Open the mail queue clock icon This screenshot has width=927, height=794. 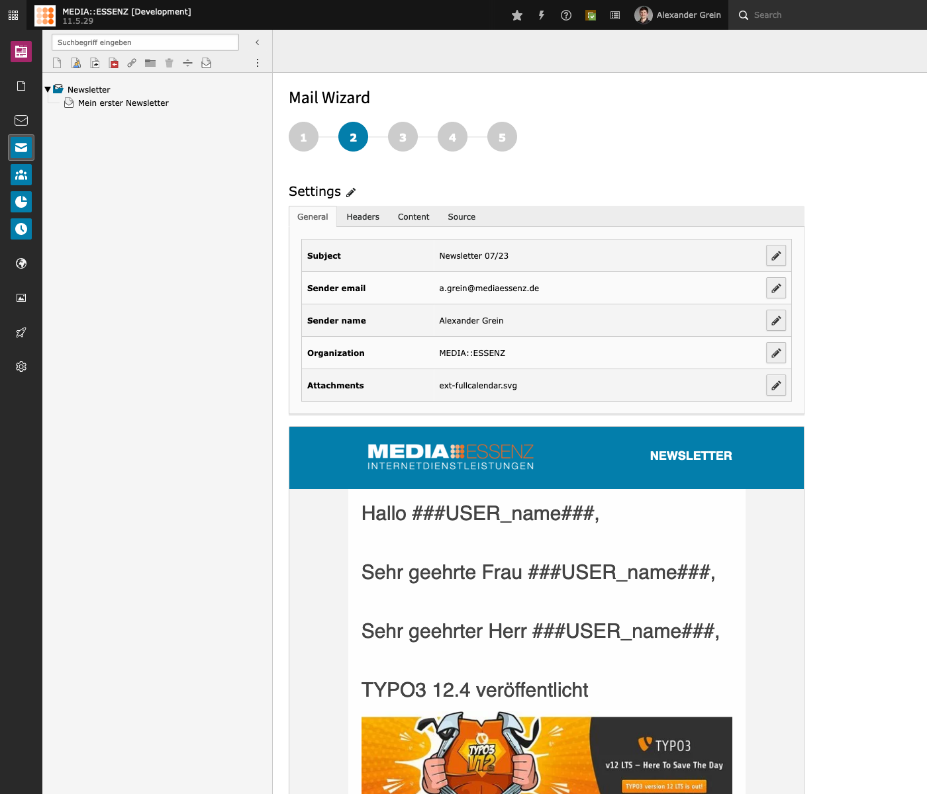21,229
